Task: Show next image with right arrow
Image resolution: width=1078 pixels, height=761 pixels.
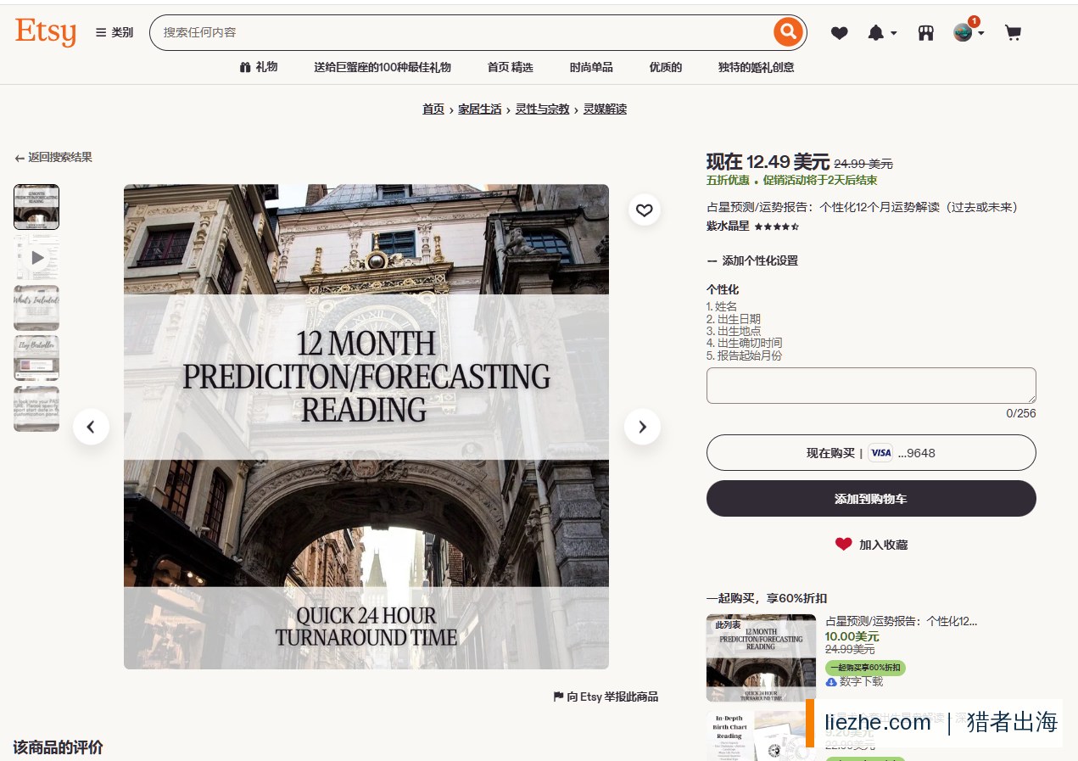Action: pyautogui.click(x=642, y=427)
